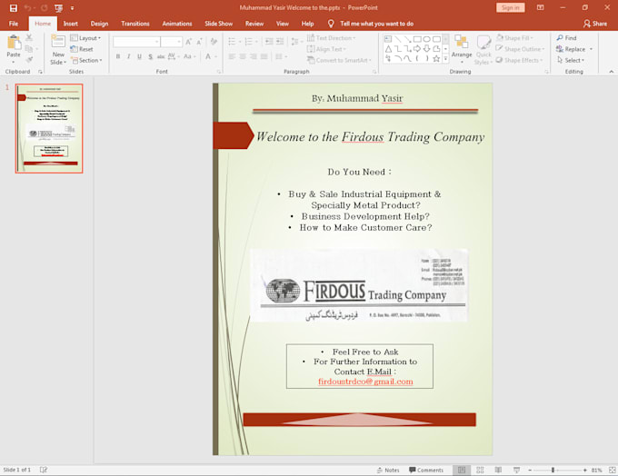Image resolution: width=618 pixels, height=476 pixels.
Task: Decrease list indent level icon
Action: tap(269, 42)
